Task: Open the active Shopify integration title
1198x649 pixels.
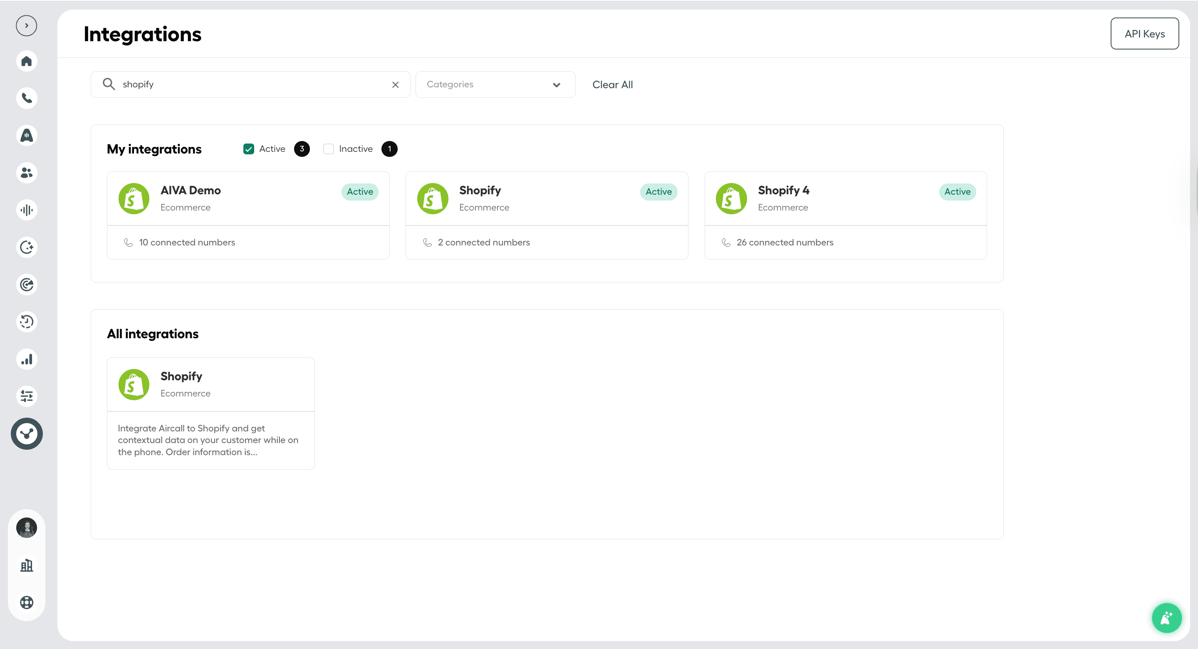Action: click(480, 190)
